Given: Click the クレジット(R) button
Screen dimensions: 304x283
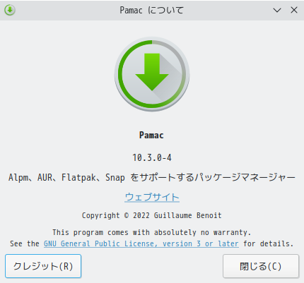Looking at the screenshot, I should [43, 266].
